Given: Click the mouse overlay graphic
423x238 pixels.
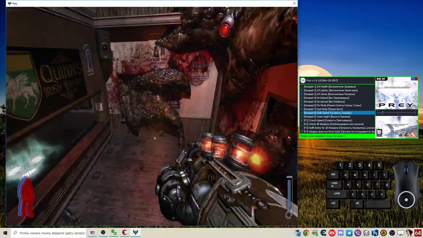Looking at the screenshot, I should click(406, 186).
